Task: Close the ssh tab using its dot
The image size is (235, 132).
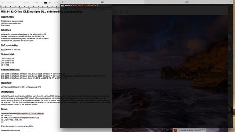Action: pos(62,2)
